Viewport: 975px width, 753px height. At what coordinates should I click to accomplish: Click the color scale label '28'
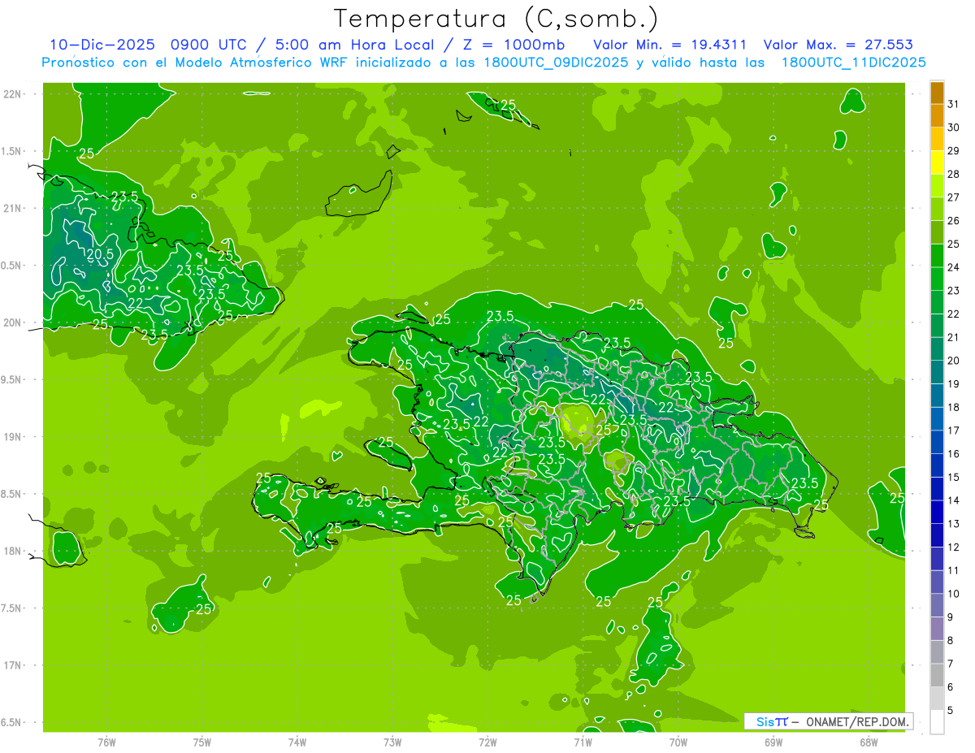pyautogui.click(x=954, y=174)
